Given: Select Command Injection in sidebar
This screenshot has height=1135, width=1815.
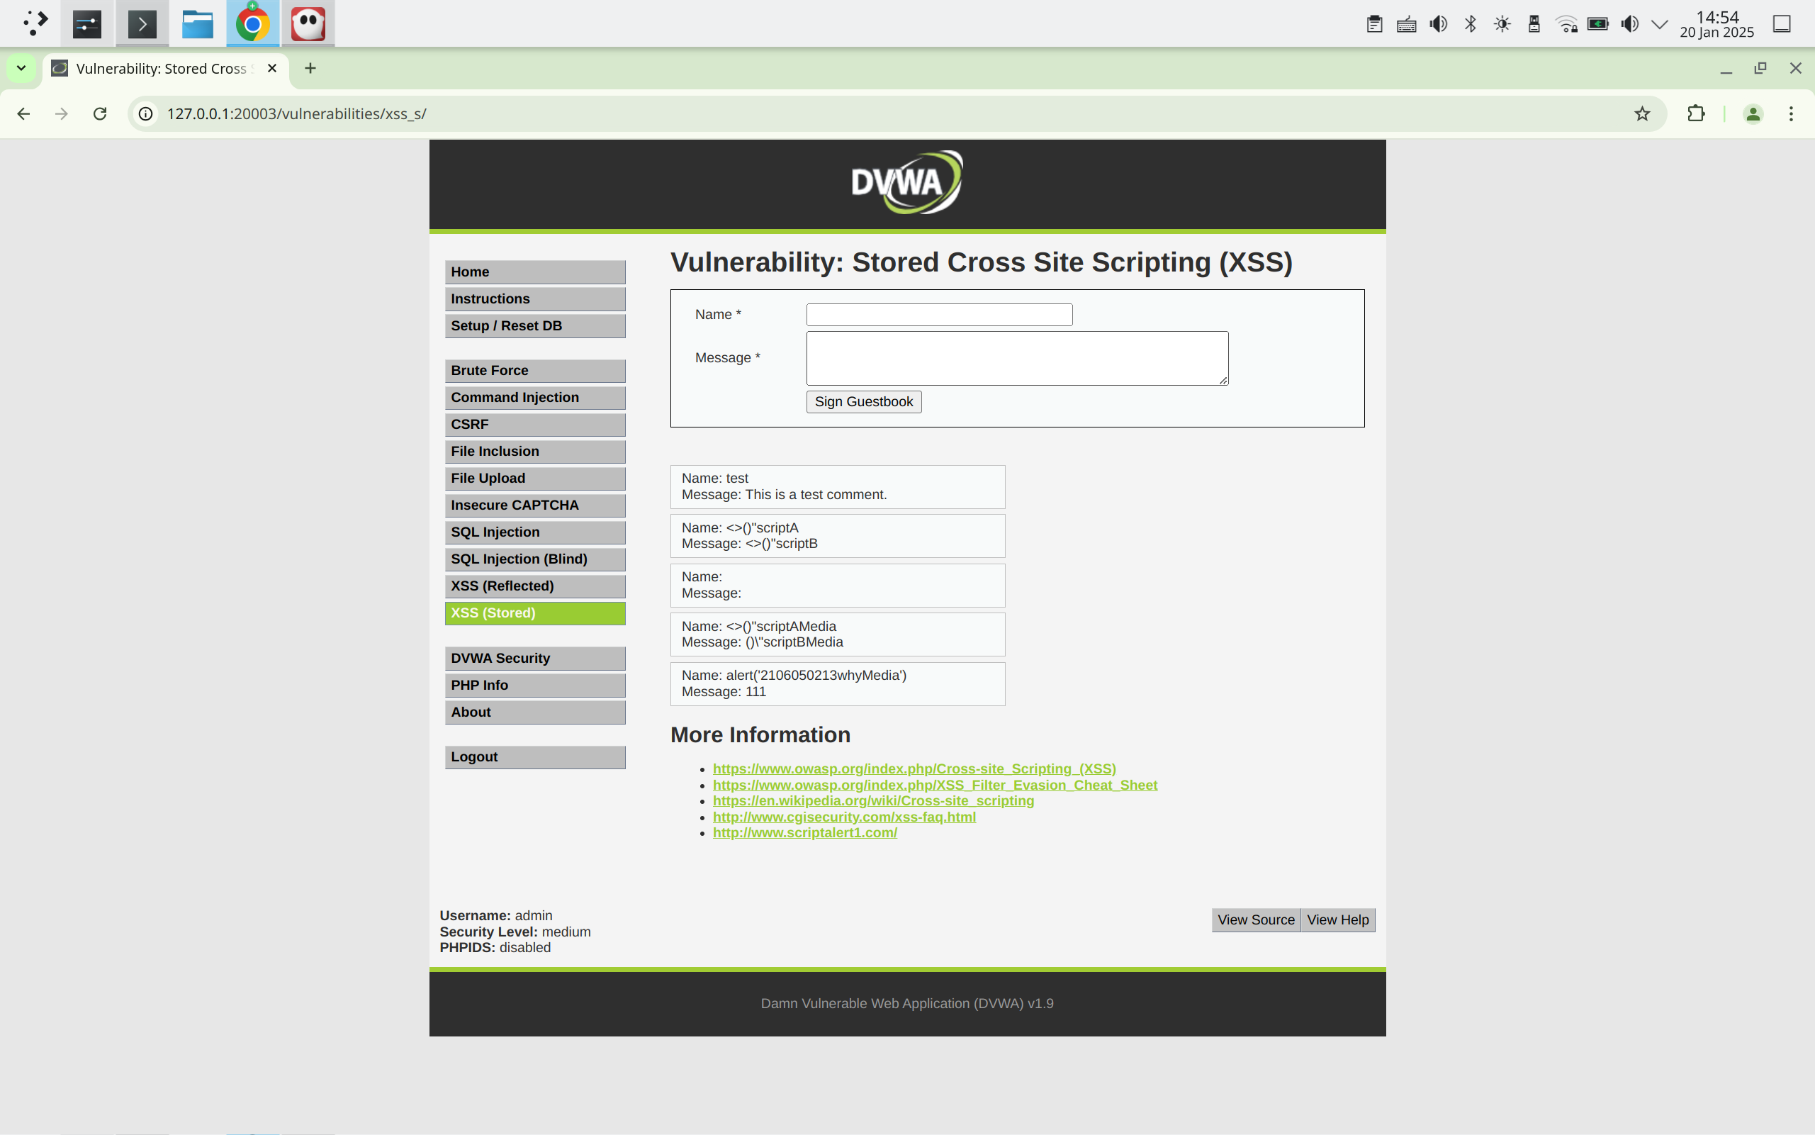Looking at the screenshot, I should click(x=534, y=397).
